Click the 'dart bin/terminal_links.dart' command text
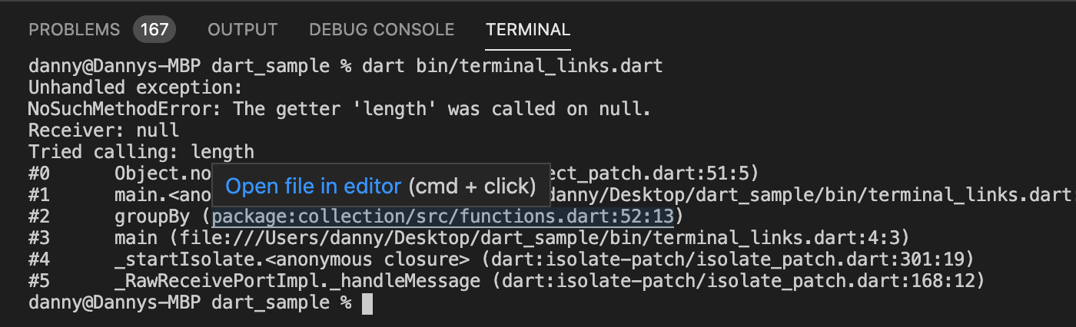1076x327 pixels. [x=512, y=66]
